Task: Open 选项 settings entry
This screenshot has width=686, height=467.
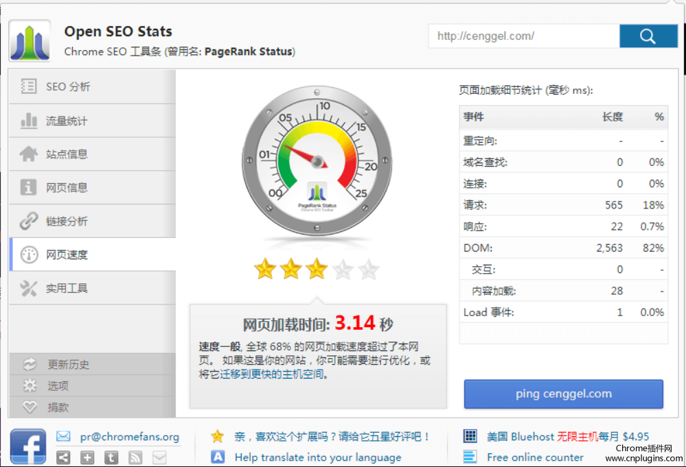Action: pyautogui.click(x=92, y=386)
